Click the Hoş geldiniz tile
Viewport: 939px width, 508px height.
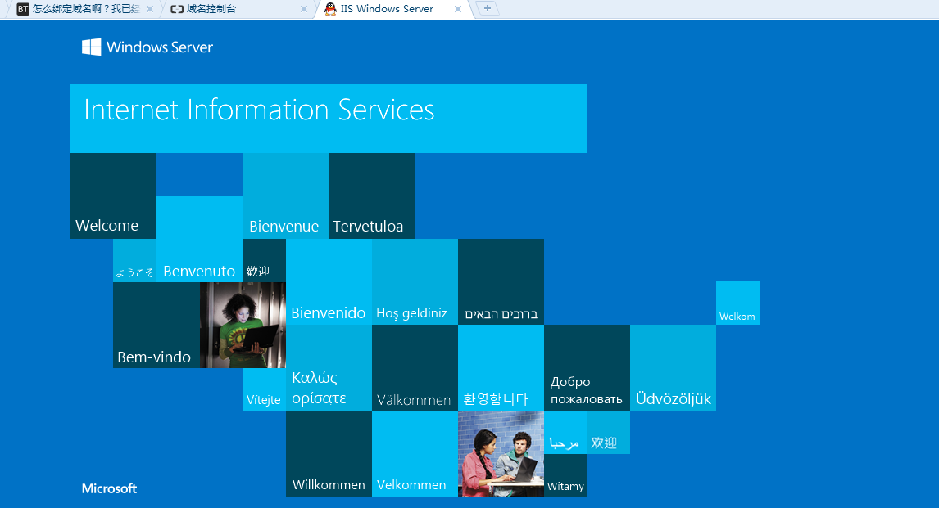coord(415,282)
